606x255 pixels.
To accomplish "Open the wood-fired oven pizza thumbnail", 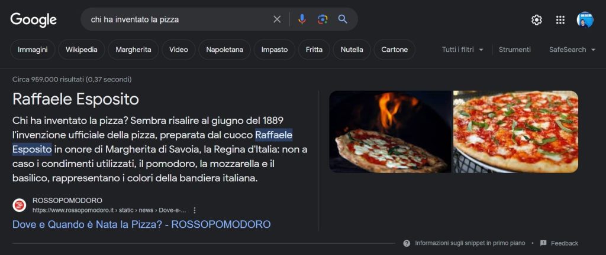I will coord(390,132).
